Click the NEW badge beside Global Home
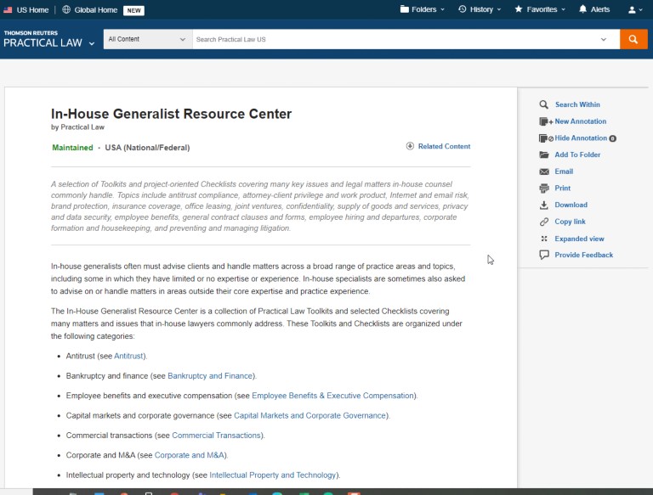The image size is (653, 495). [x=133, y=10]
